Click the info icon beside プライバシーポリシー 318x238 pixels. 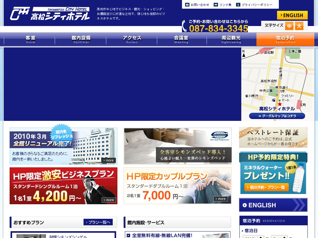point(238,5)
